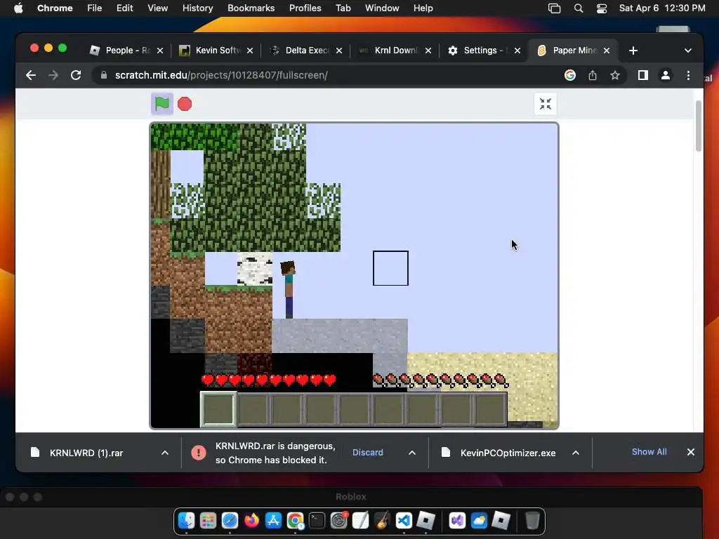
Task: Click the Google icon in the address bar
Action: (570, 75)
